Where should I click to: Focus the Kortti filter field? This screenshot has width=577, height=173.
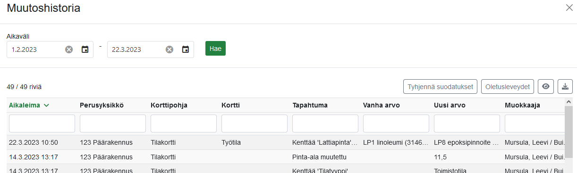pyautogui.click(x=255, y=124)
